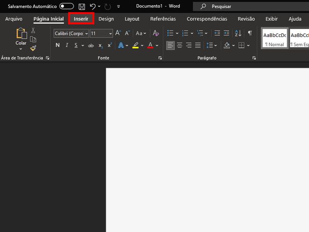Open the Exibir tab

click(272, 19)
